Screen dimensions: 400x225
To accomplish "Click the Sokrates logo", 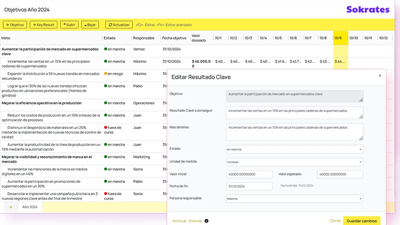I will 368,10.
